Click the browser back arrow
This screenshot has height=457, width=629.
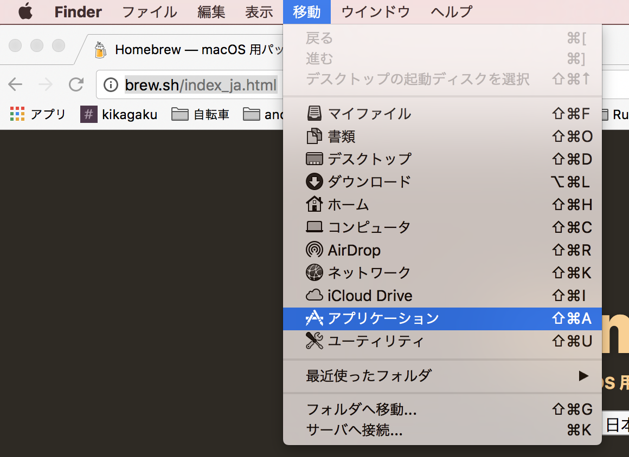[x=15, y=84]
